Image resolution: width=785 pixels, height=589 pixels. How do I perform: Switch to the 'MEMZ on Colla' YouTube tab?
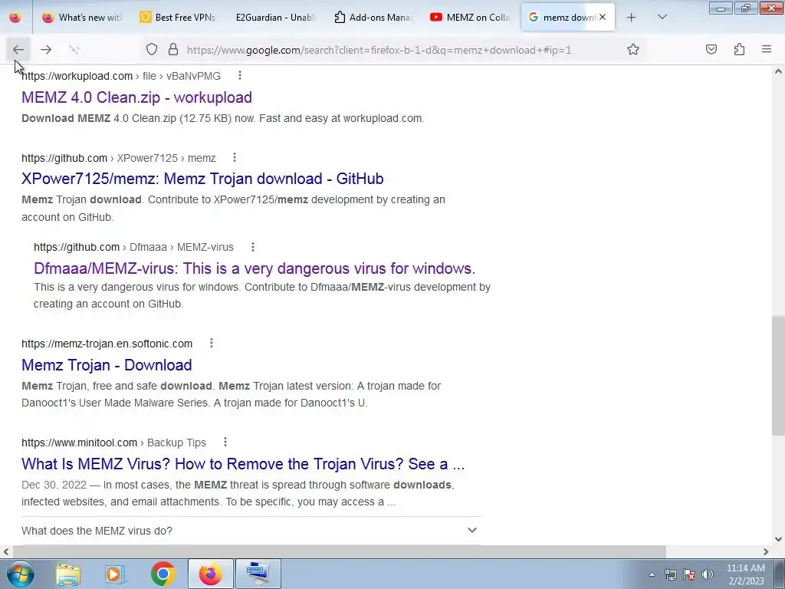point(471,17)
